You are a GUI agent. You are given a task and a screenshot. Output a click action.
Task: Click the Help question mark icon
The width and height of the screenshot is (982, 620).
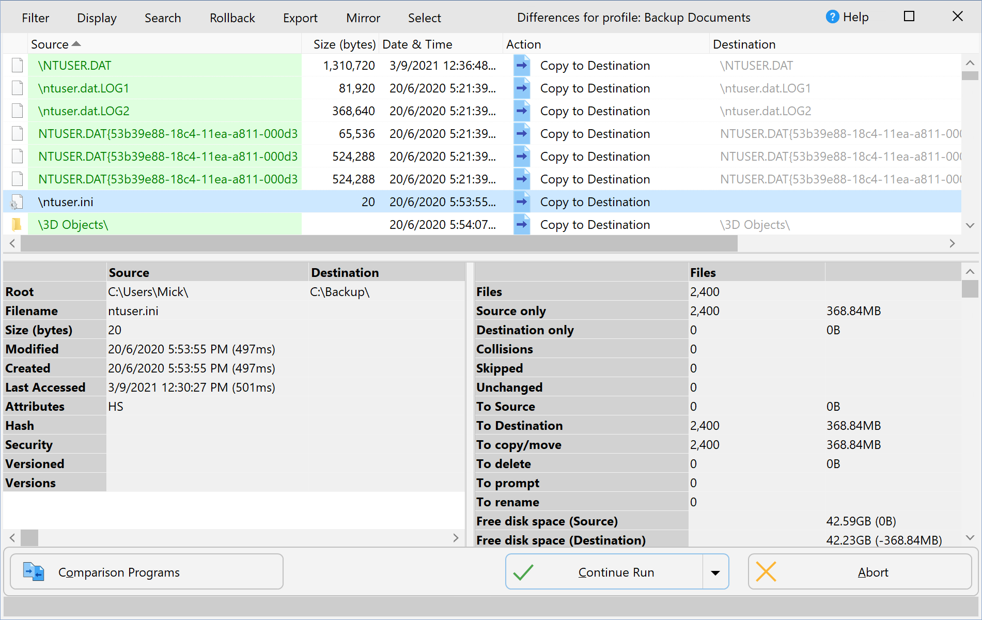coord(832,17)
